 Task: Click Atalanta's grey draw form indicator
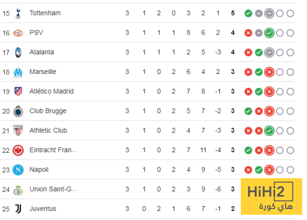coord(269,52)
